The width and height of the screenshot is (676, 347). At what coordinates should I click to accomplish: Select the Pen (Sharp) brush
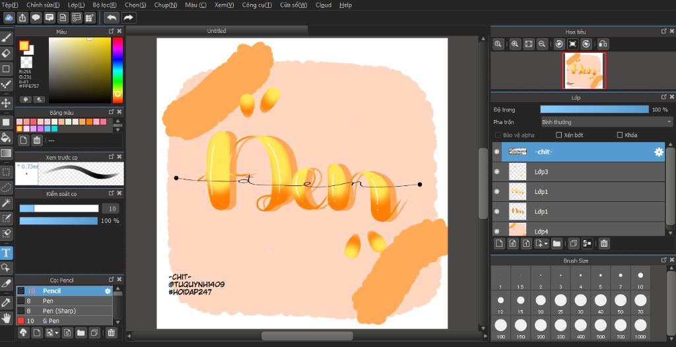pos(64,311)
